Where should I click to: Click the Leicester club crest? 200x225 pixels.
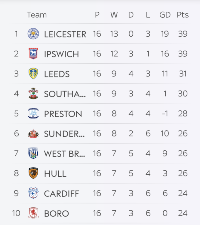pos(33,34)
